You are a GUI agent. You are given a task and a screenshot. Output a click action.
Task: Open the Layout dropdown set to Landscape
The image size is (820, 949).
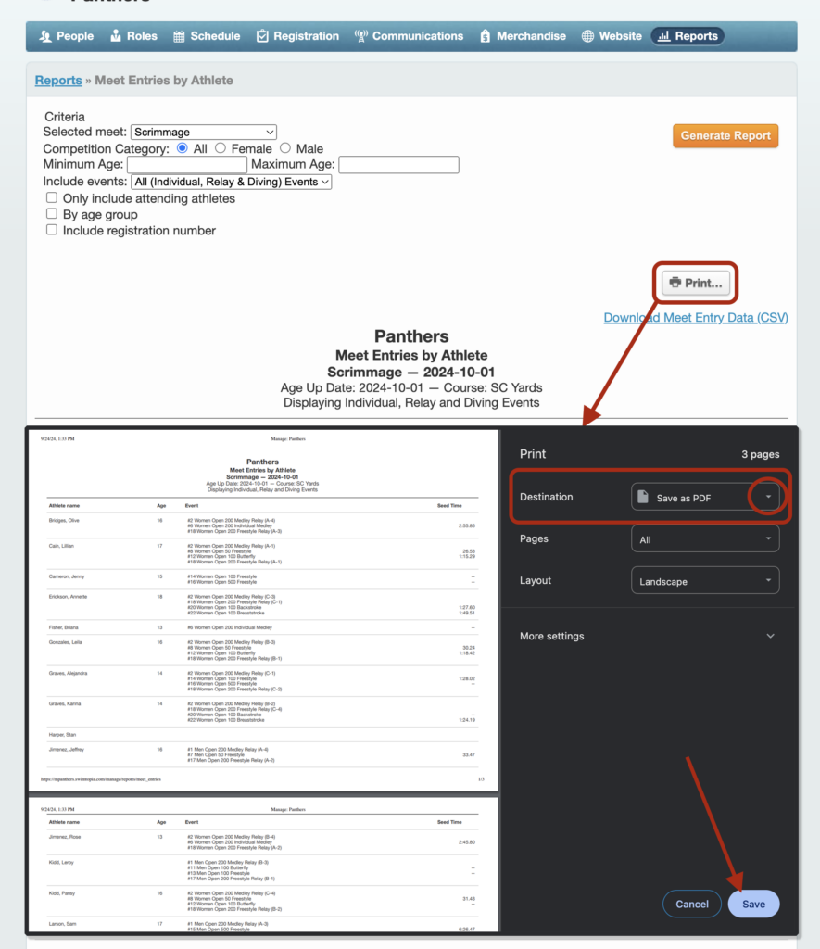pos(705,580)
